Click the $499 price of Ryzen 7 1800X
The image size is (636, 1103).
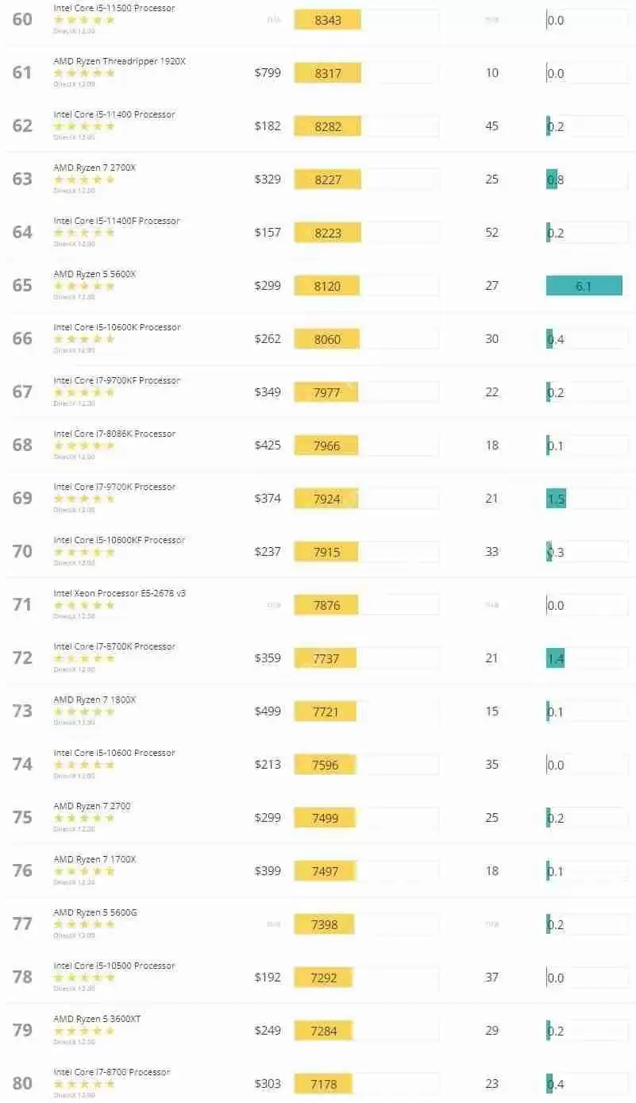pos(268,712)
